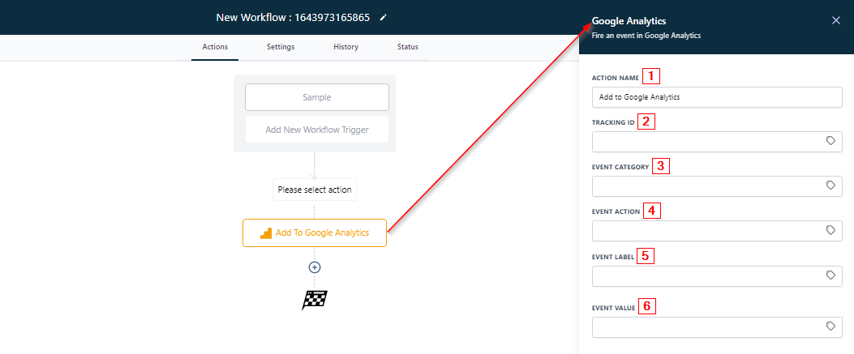The image size is (854, 354).
Task: Focus the Event Value input
Action: coord(717,326)
